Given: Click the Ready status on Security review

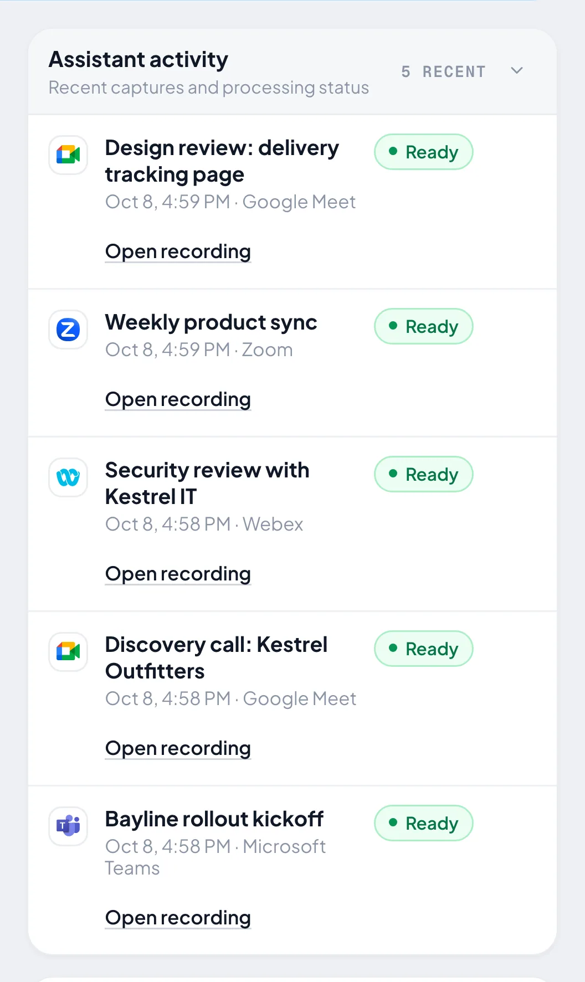Looking at the screenshot, I should (x=424, y=474).
